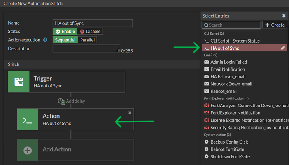Click the Create button
This screenshot has width=289, height=165.
[x=275, y=25]
